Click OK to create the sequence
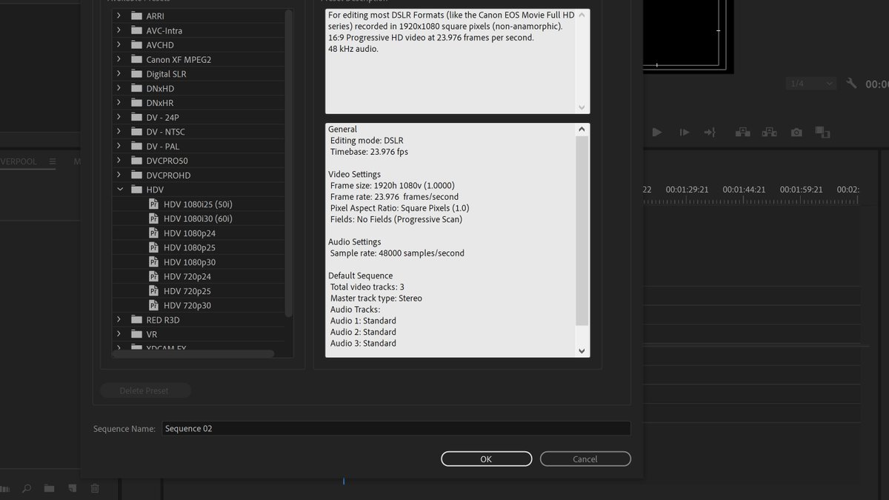 tap(486, 459)
